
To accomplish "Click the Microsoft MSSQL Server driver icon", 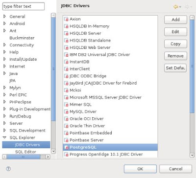I will tap(66, 97).
